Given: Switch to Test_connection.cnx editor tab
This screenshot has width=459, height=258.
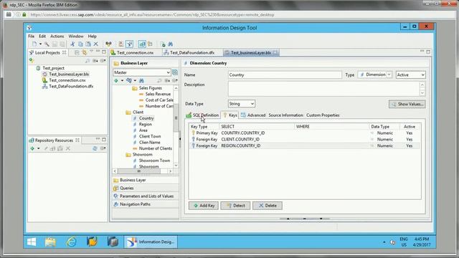Looking at the screenshot, I should pos(135,52).
